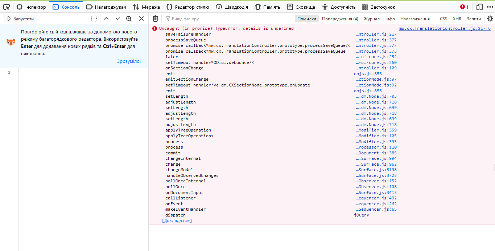Toggle the Попередження (4) warnings filter
This screenshot has width=495, height=251.
340,19
